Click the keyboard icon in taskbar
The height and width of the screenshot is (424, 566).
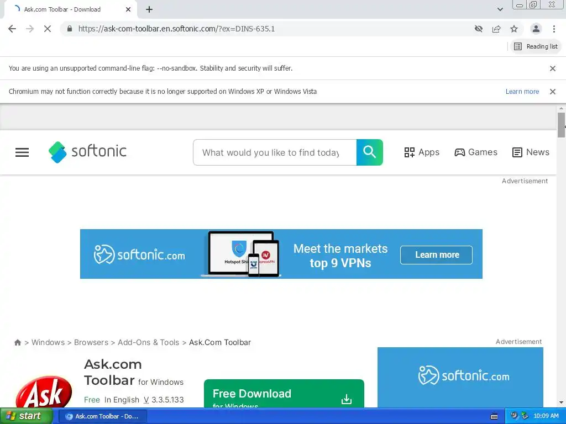pyautogui.click(x=494, y=416)
